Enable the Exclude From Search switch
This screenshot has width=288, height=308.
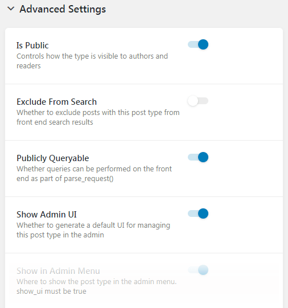198,101
